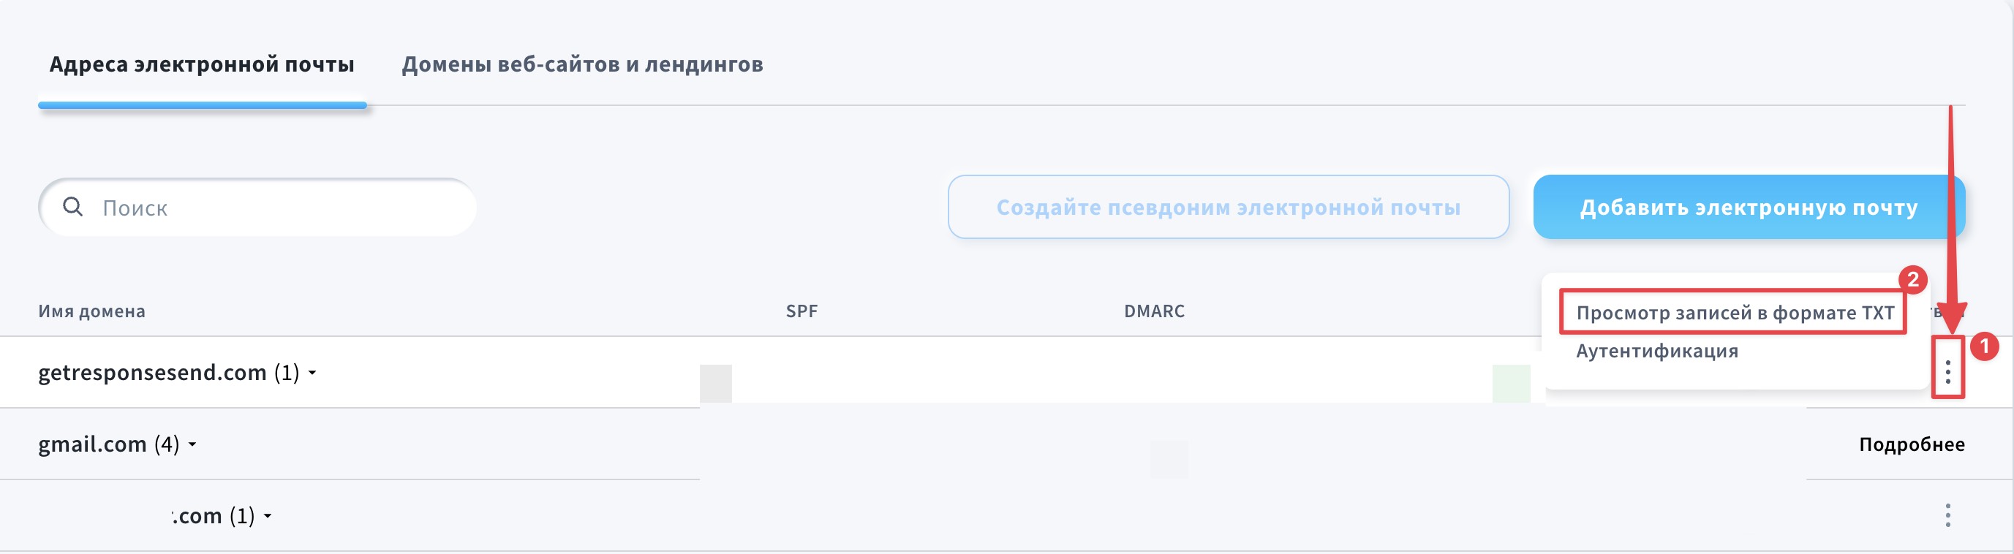This screenshot has height=554, width=2014.
Task: Expand the gmail.com (4) dropdown arrow
Action: pyautogui.click(x=192, y=444)
